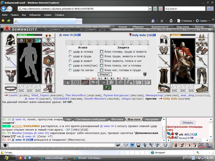This screenshot has height=161, width=215.
Task: Use the first hand-print combat skill
Action: click(x=67, y=82)
